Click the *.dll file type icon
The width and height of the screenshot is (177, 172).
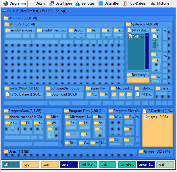coord(130,36)
